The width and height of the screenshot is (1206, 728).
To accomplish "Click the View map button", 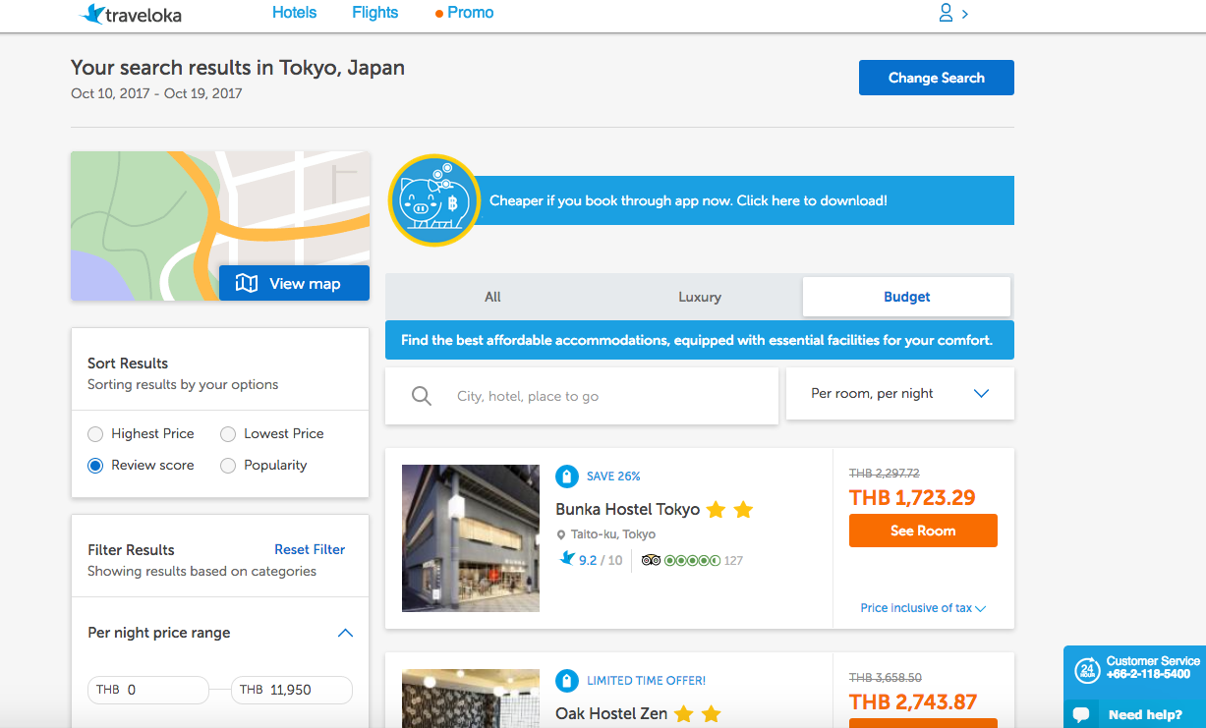I will coord(294,283).
